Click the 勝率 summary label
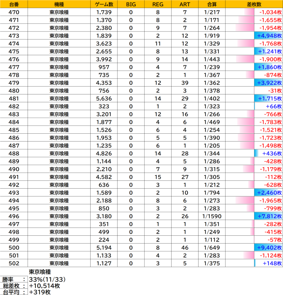This screenshot has width=283, height=295. (x=11, y=279)
